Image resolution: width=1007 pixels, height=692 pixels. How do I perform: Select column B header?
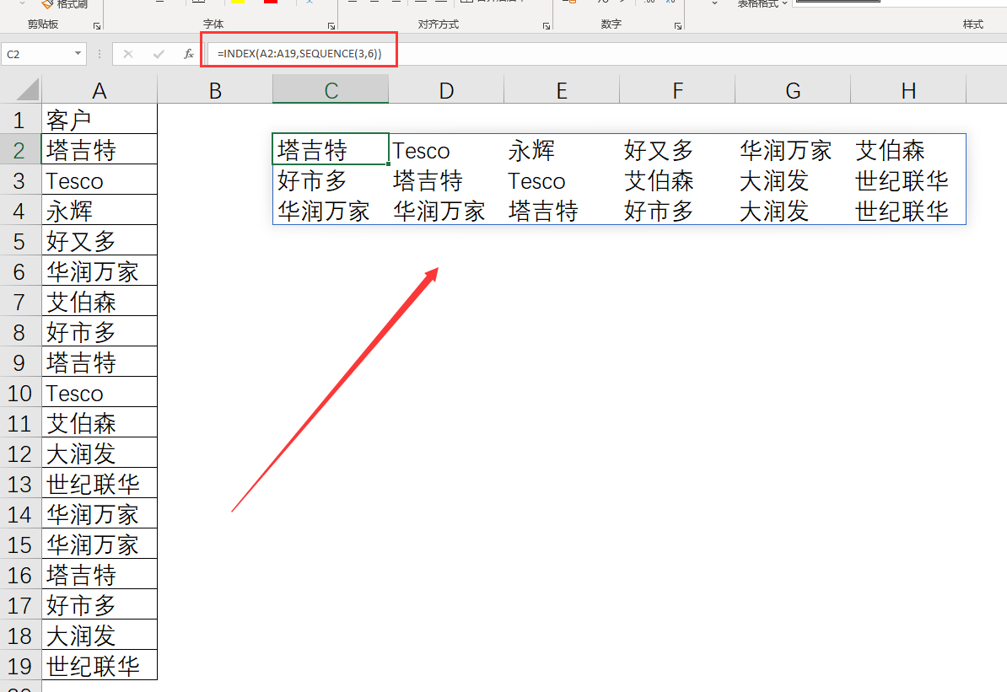pos(214,89)
